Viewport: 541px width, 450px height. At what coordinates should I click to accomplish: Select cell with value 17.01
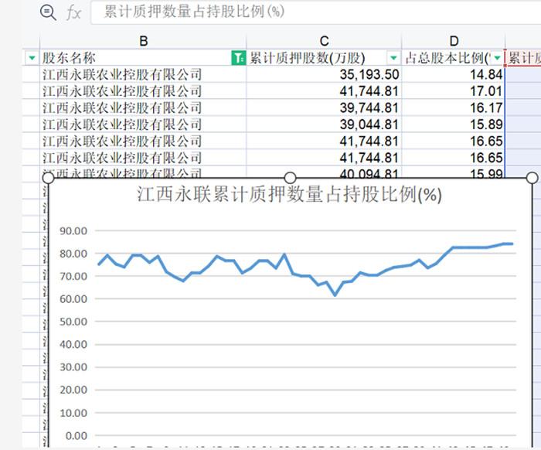coord(454,91)
